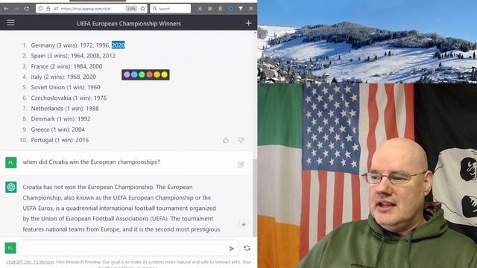The height and width of the screenshot is (268, 477).
Task: Pick the orange highlighter color dot
Action: coord(157,74)
